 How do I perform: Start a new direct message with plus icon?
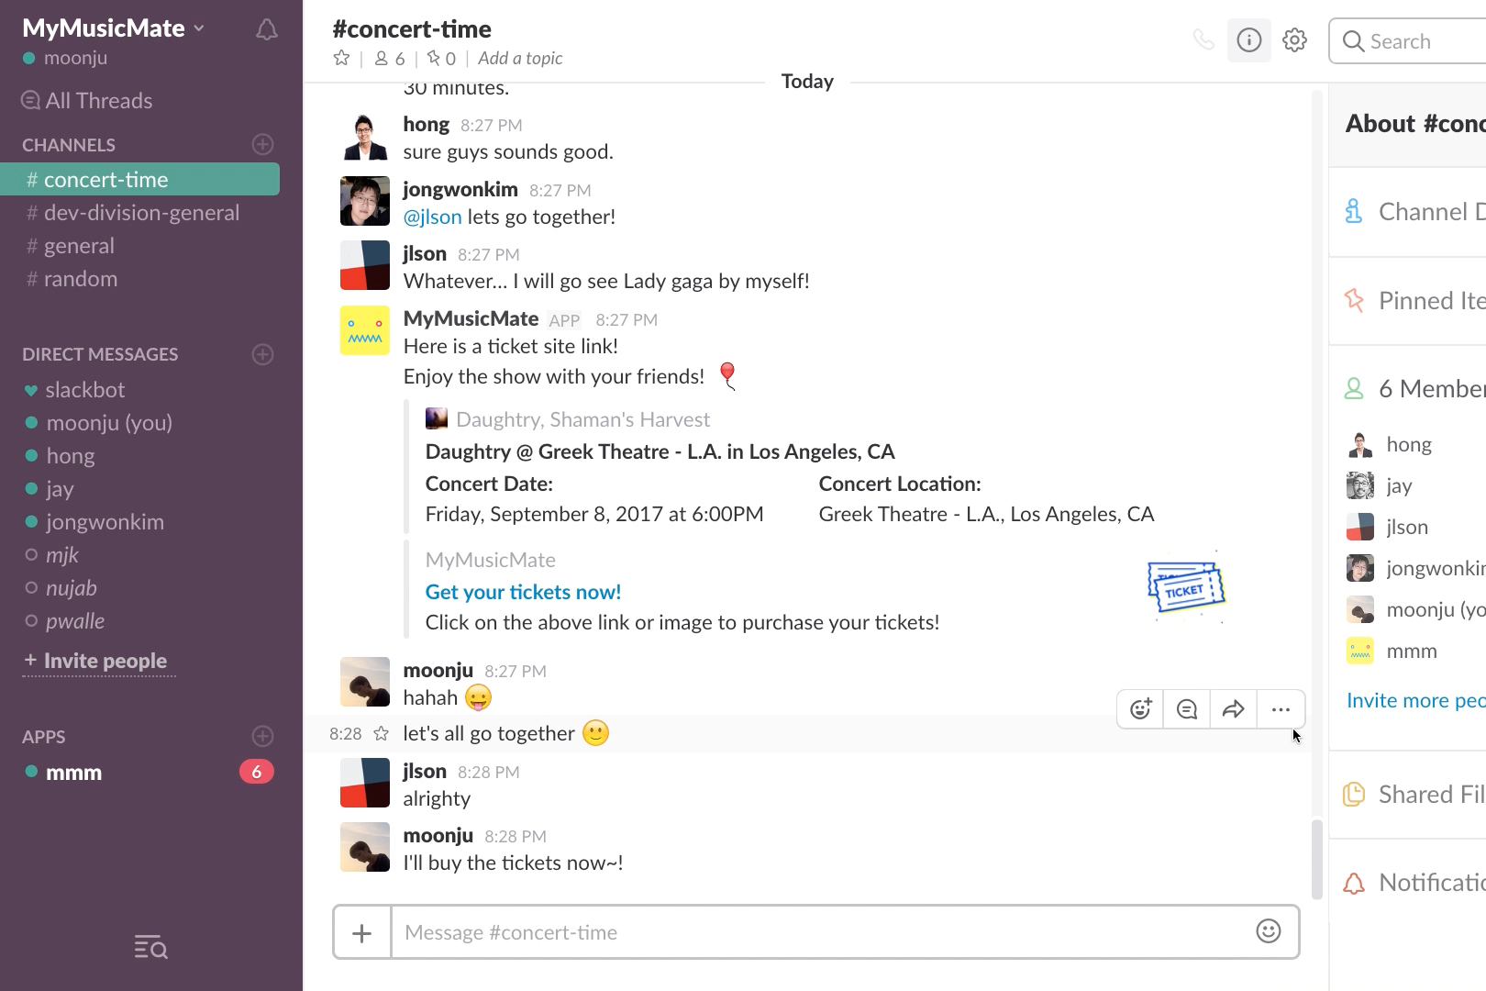click(x=263, y=354)
